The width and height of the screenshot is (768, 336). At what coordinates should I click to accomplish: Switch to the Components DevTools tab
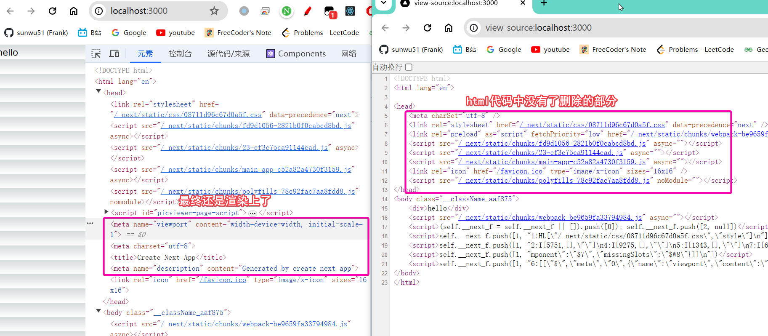tap(296, 53)
